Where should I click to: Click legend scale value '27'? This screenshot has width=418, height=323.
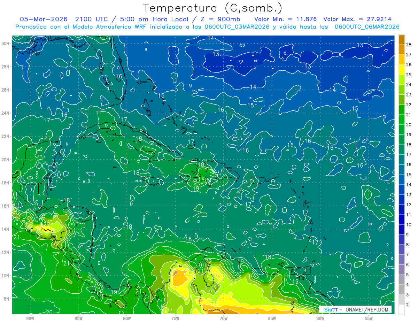click(409, 55)
